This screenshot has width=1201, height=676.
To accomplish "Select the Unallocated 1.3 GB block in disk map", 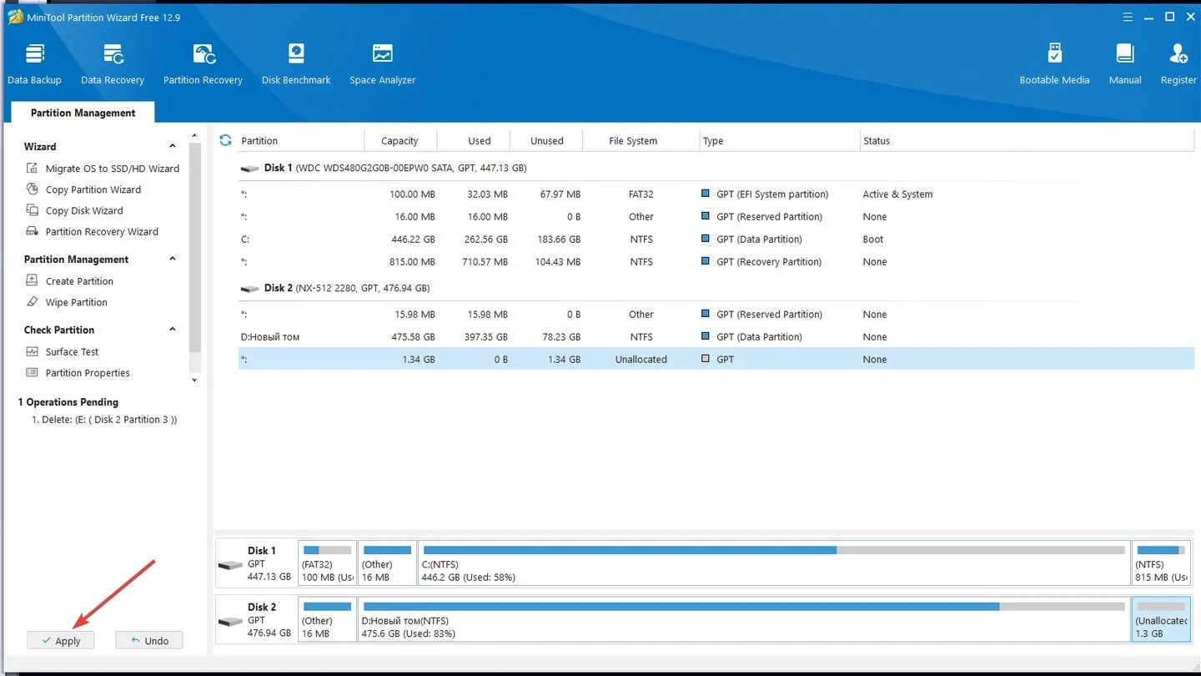I will 1161,619.
